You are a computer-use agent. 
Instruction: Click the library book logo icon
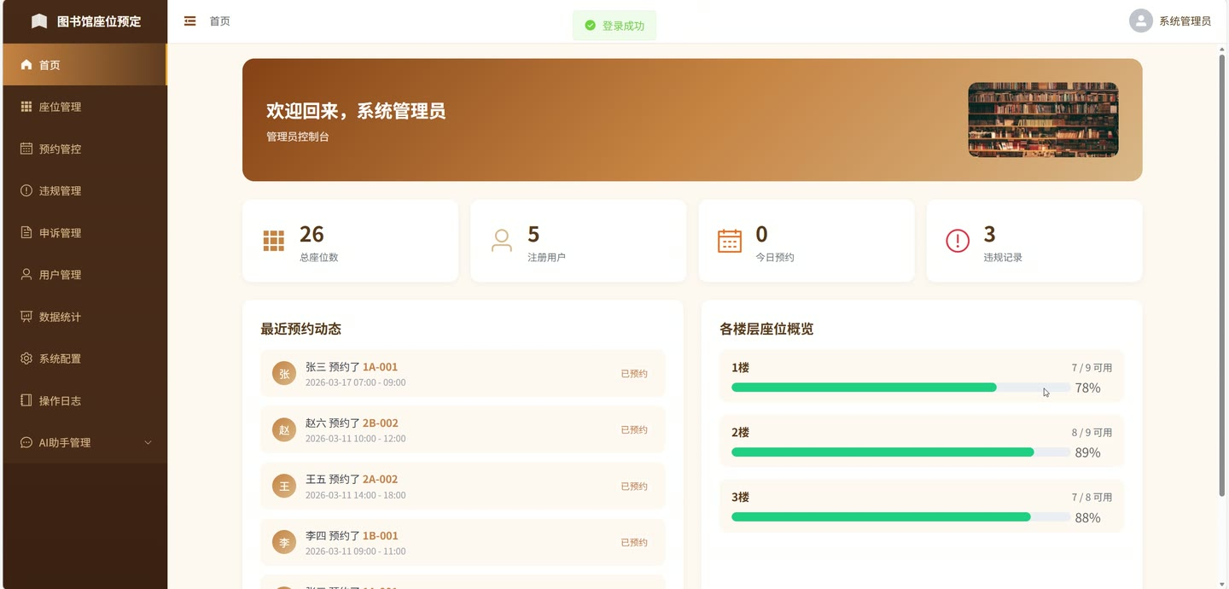click(x=39, y=21)
